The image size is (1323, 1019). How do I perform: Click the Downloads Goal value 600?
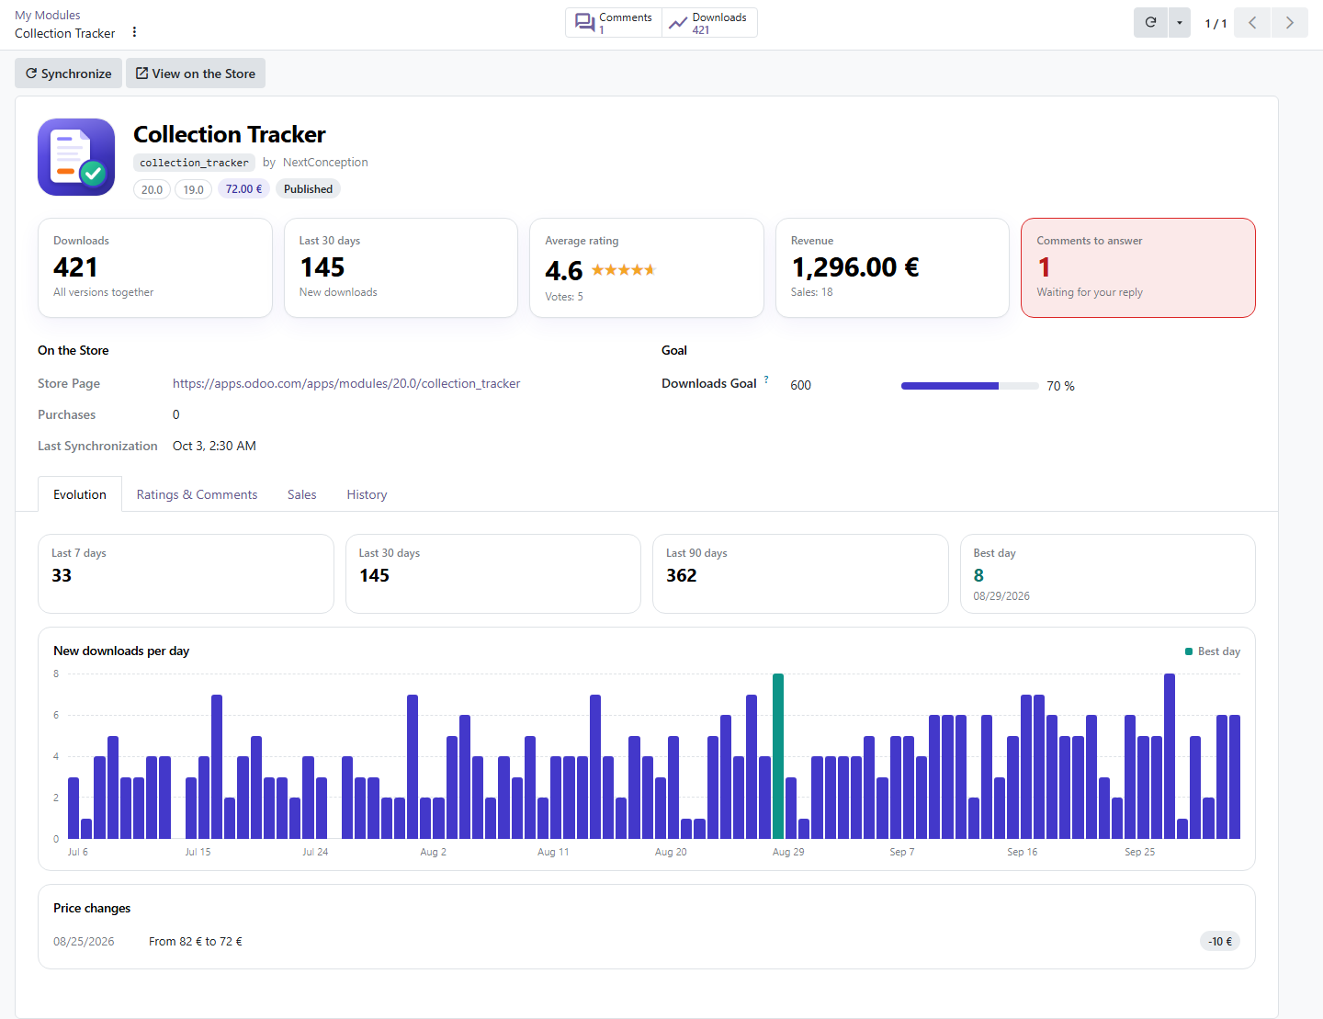[x=801, y=385]
